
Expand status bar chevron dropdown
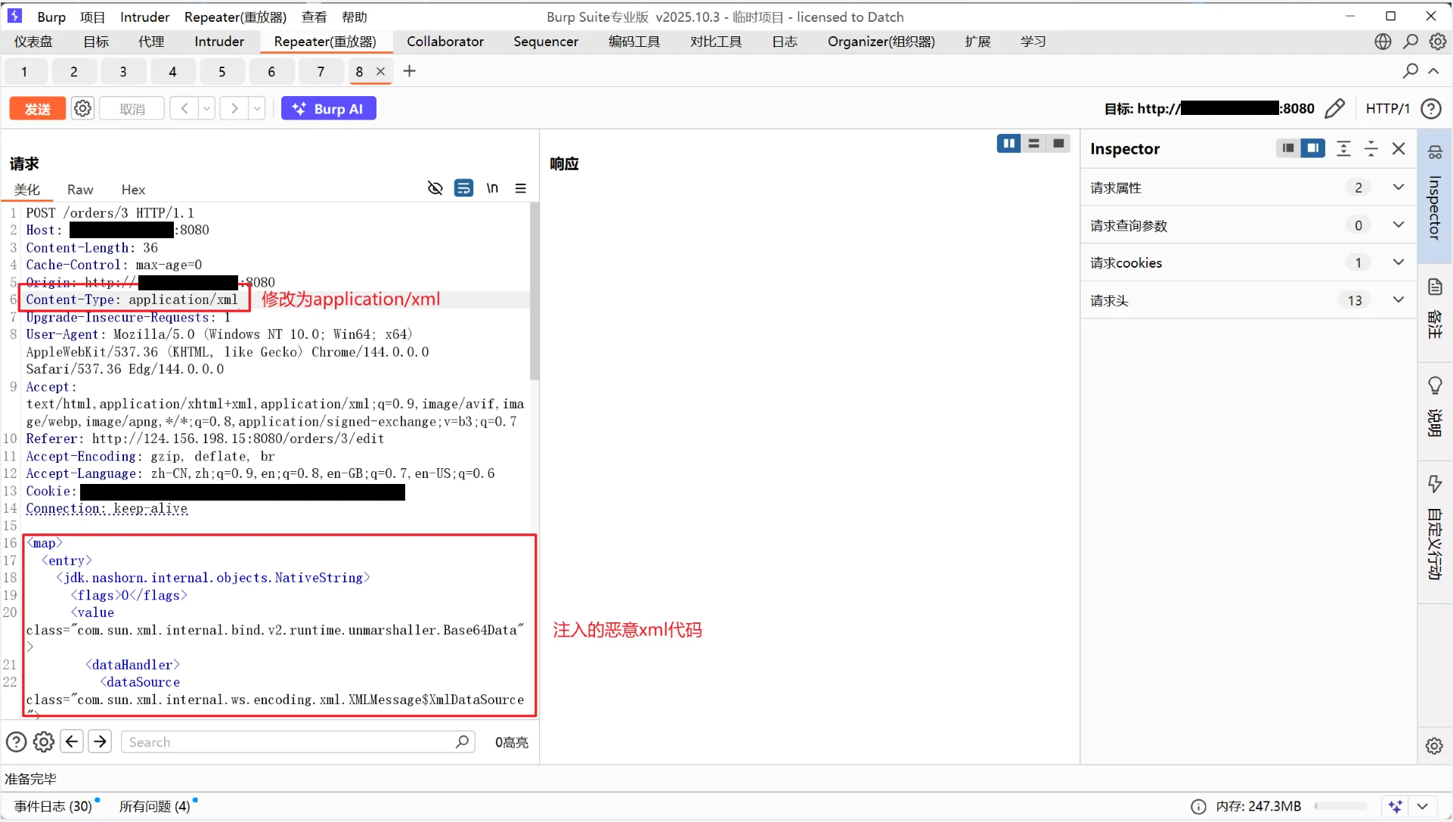(1423, 807)
